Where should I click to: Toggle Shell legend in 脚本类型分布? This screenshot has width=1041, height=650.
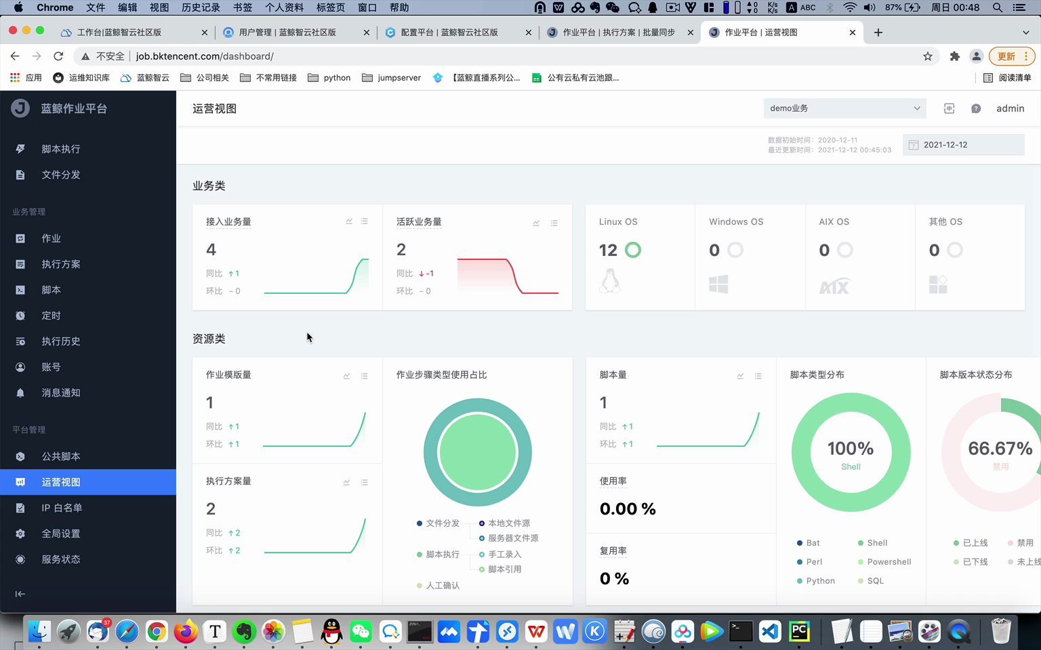pos(872,543)
